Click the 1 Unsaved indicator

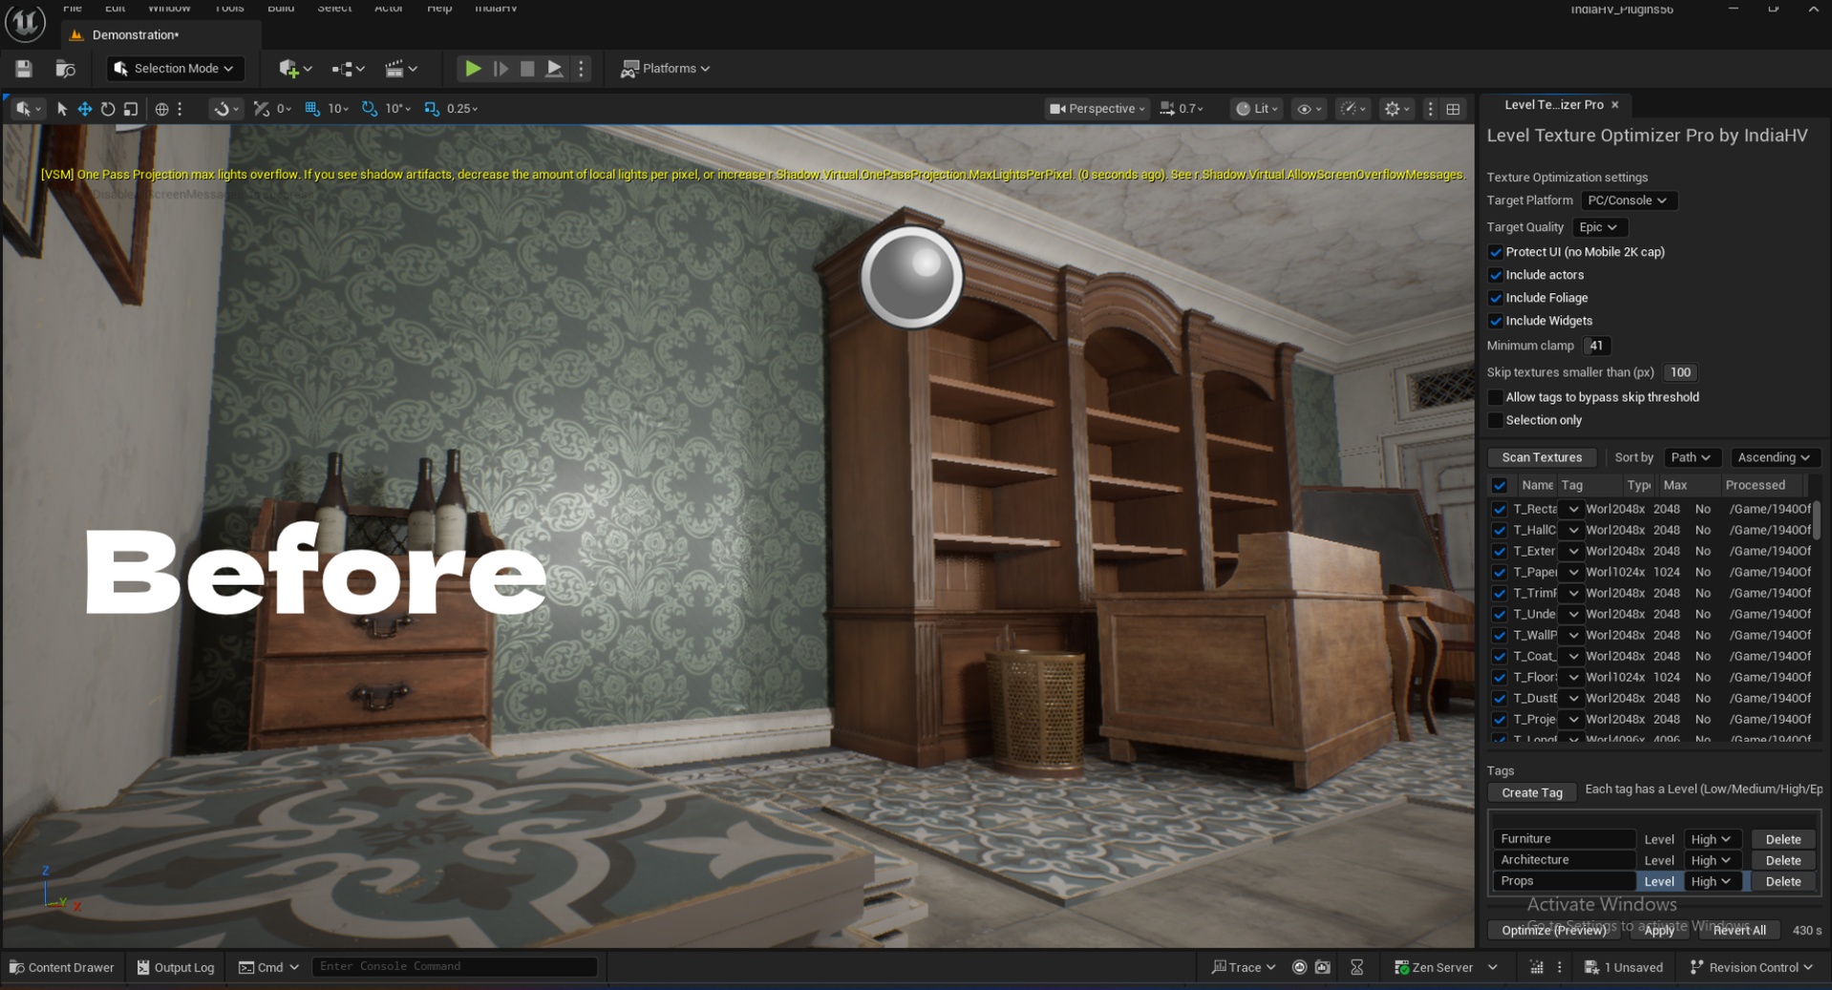(x=1624, y=967)
